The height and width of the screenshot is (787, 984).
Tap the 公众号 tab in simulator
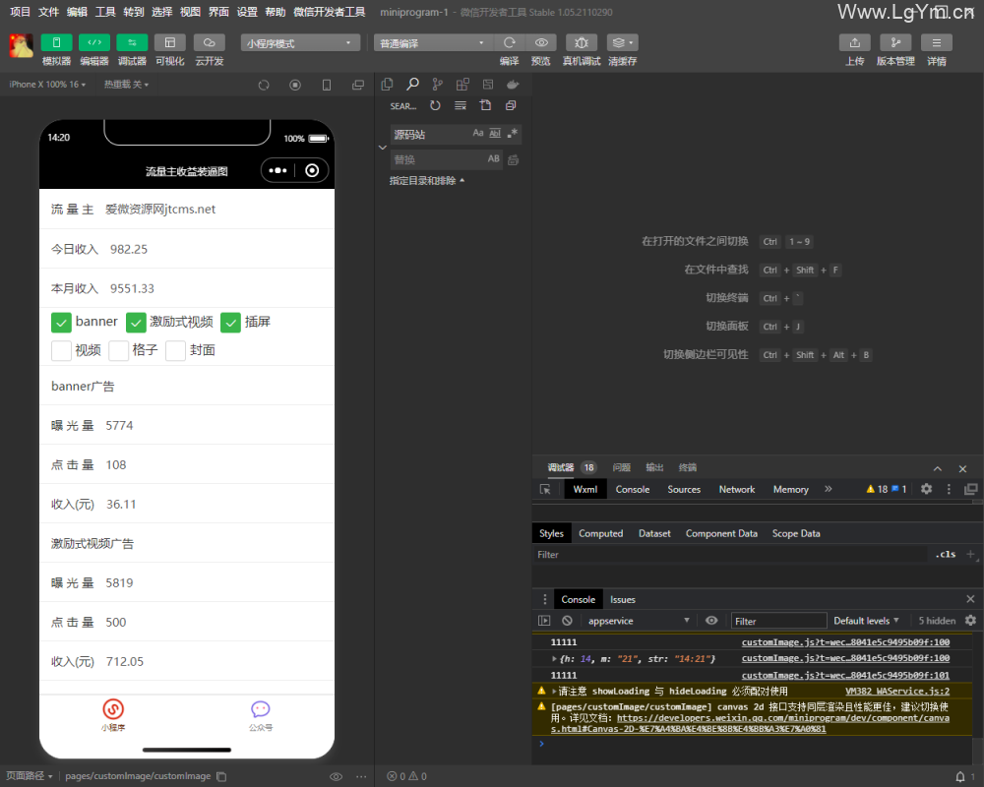pos(261,716)
